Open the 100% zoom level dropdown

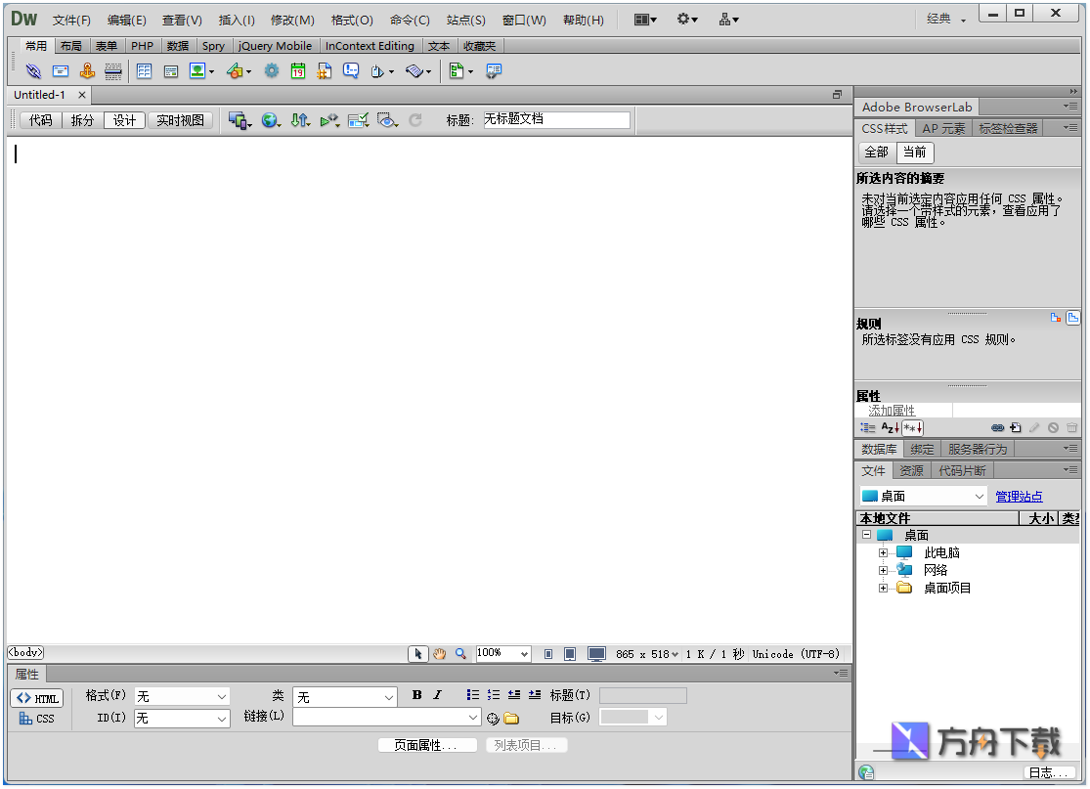503,653
